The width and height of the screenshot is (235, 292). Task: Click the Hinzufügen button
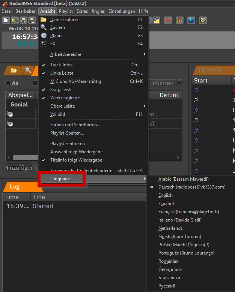[19, 168]
